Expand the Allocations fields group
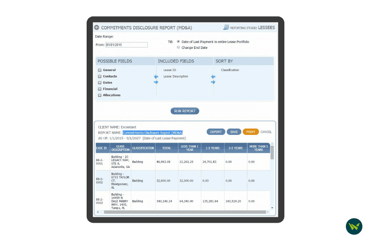This screenshot has height=239, width=371. coord(100,95)
